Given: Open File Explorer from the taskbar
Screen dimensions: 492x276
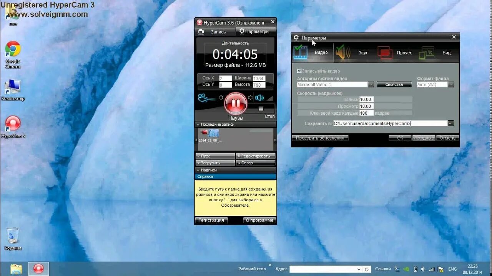Looking at the screenshot, I should tap(16, 269).
